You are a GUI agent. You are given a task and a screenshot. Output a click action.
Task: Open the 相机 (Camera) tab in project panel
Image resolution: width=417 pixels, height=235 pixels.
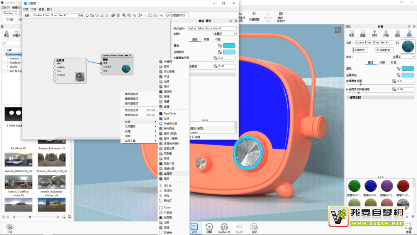tap(397, 33)
